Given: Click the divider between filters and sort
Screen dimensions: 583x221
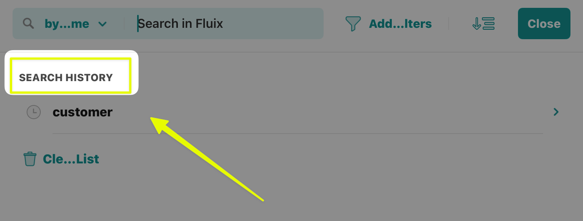Looking at the screenshot, I should (449, 24).
